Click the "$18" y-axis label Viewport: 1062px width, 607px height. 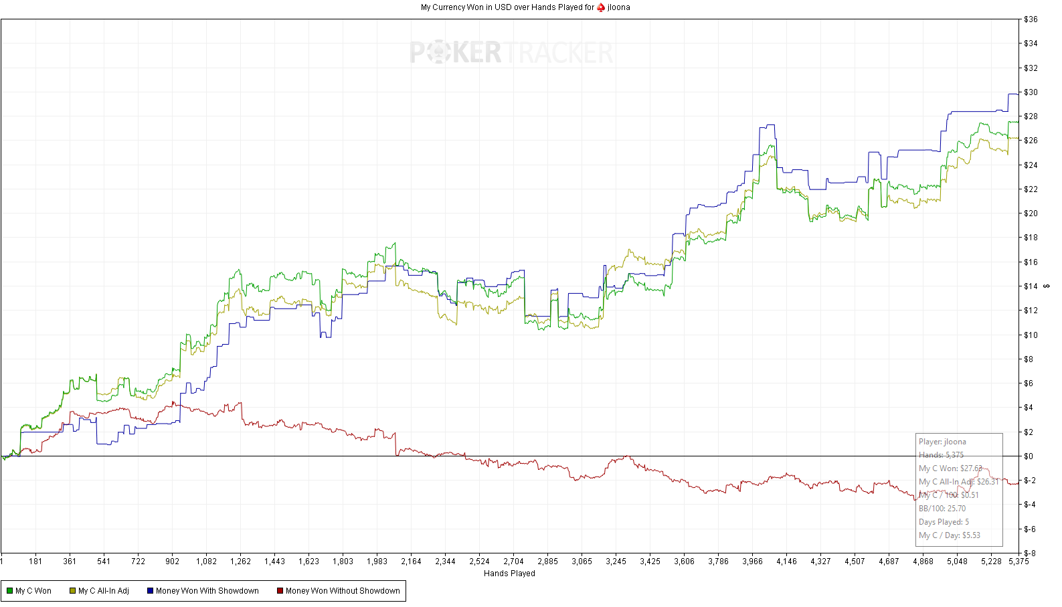[1031, 238]
